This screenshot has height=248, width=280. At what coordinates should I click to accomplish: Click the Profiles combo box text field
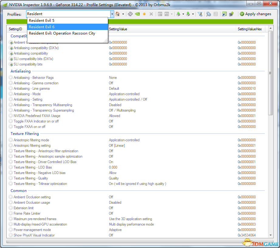click(68, 14)
